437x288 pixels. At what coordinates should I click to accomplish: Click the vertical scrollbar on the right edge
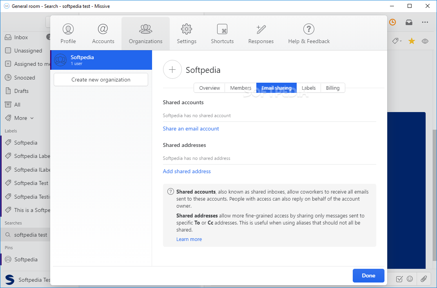(435, 195)
